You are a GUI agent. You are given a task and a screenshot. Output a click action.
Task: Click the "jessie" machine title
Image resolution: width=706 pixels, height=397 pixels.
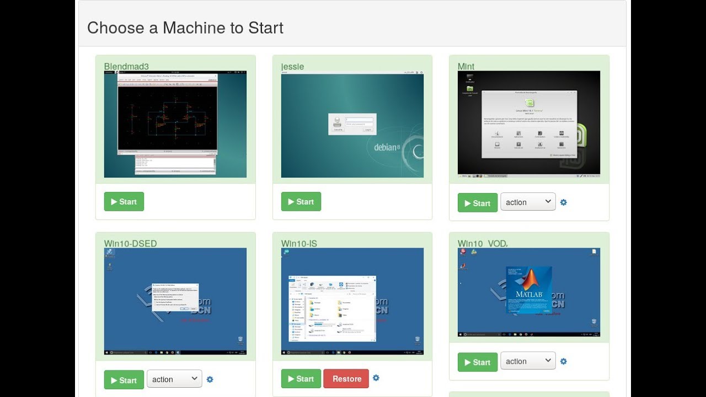click(292, 67)
